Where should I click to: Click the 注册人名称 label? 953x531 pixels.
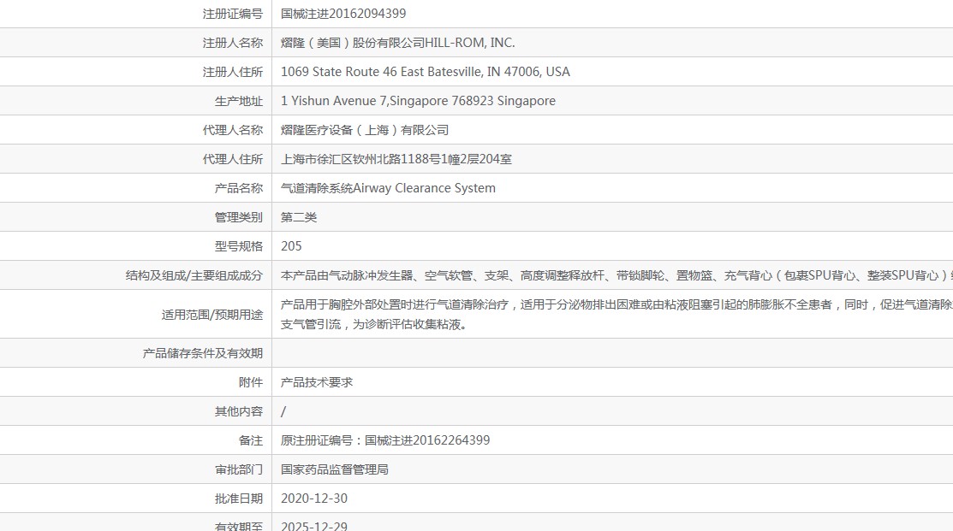232,43
